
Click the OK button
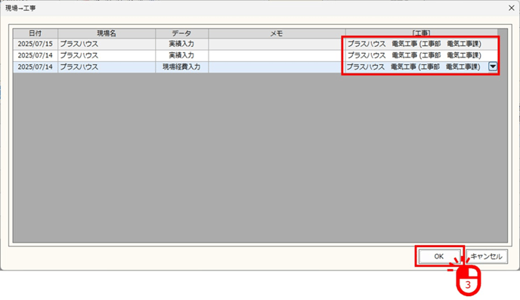[438, 256]
